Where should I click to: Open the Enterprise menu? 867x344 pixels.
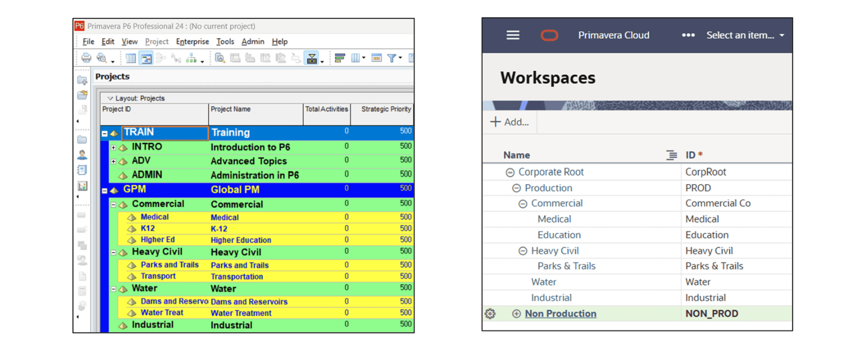point(192,41)
